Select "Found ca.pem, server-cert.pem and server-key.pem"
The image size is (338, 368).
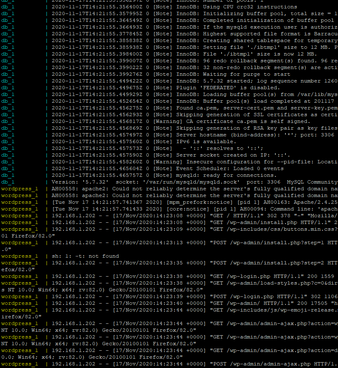pos(257,108)
